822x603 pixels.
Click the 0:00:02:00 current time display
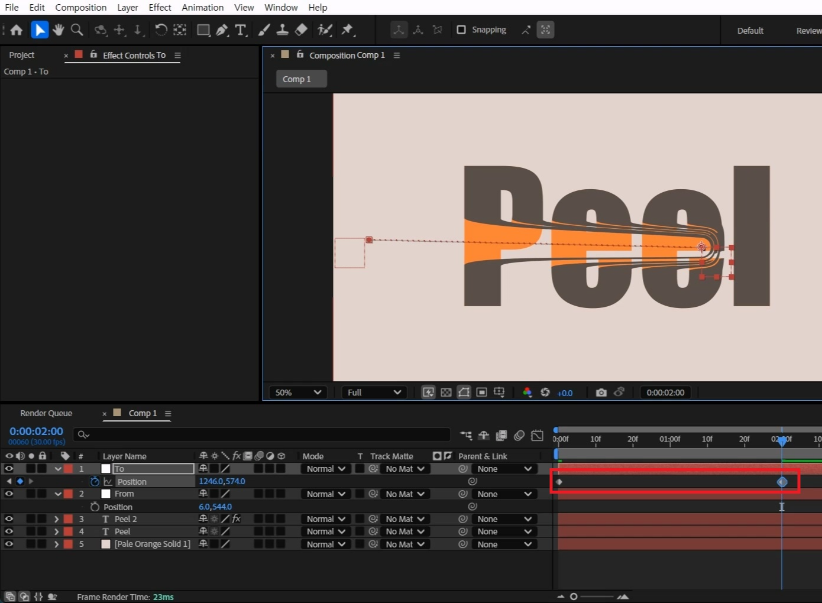click(36, 432)
